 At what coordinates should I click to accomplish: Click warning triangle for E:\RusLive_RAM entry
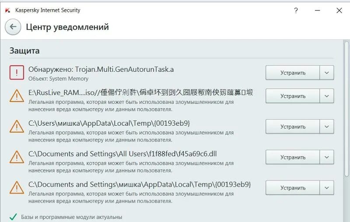click(17, 96)
